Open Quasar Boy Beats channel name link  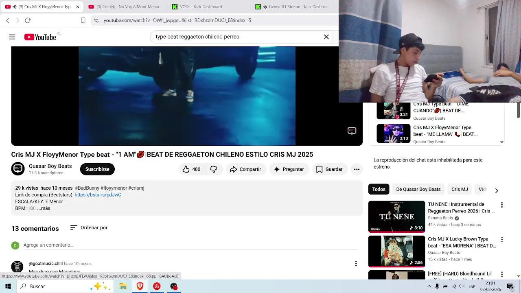point(50,166)
